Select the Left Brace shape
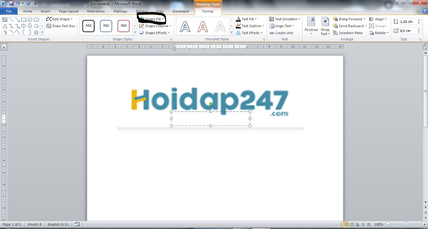The width and height of the screenshot is (428, 229). (x=24, y=32)
